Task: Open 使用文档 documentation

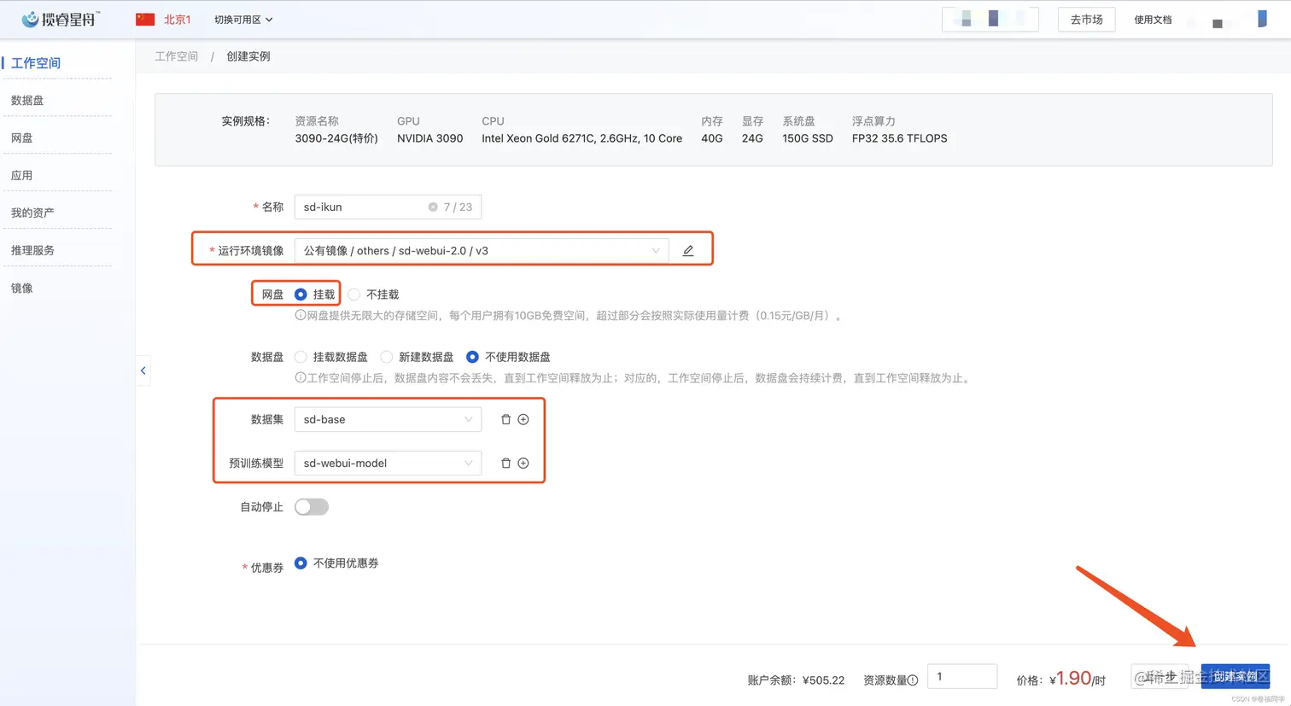Action: pos(1153,19)
